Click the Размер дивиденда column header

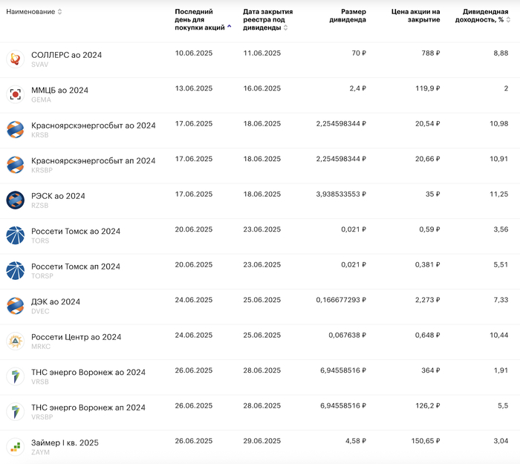pyautogui.click(x=348, y=16)
